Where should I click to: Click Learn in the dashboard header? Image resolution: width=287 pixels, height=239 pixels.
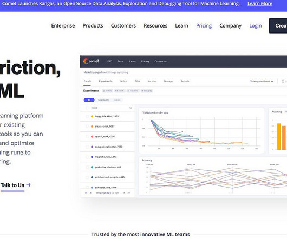132,61
